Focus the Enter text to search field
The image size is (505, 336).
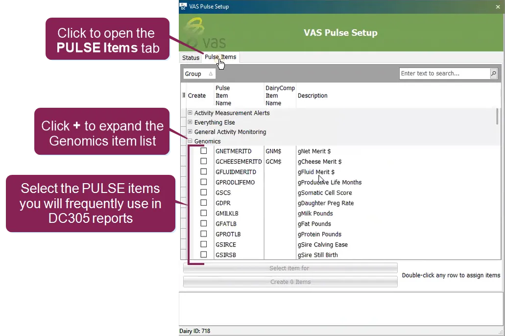tap(445, 73)
